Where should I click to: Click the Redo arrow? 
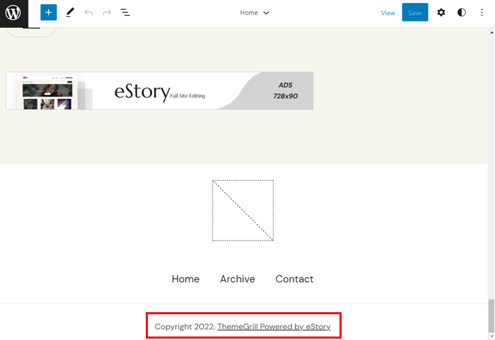click(107, 13)
